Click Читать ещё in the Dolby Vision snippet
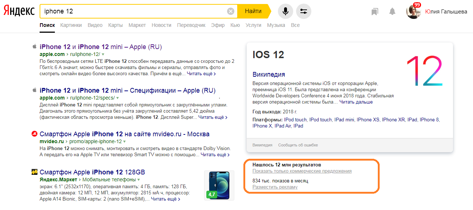This screenshot has width=473, height=210. 215,155
